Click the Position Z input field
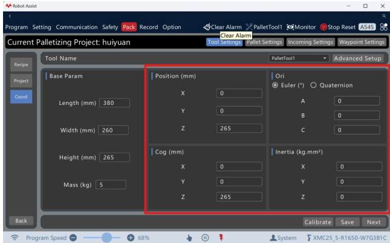The height and width of the screenshot is (243, 390). pyautogui.click(x=239, y=128)
